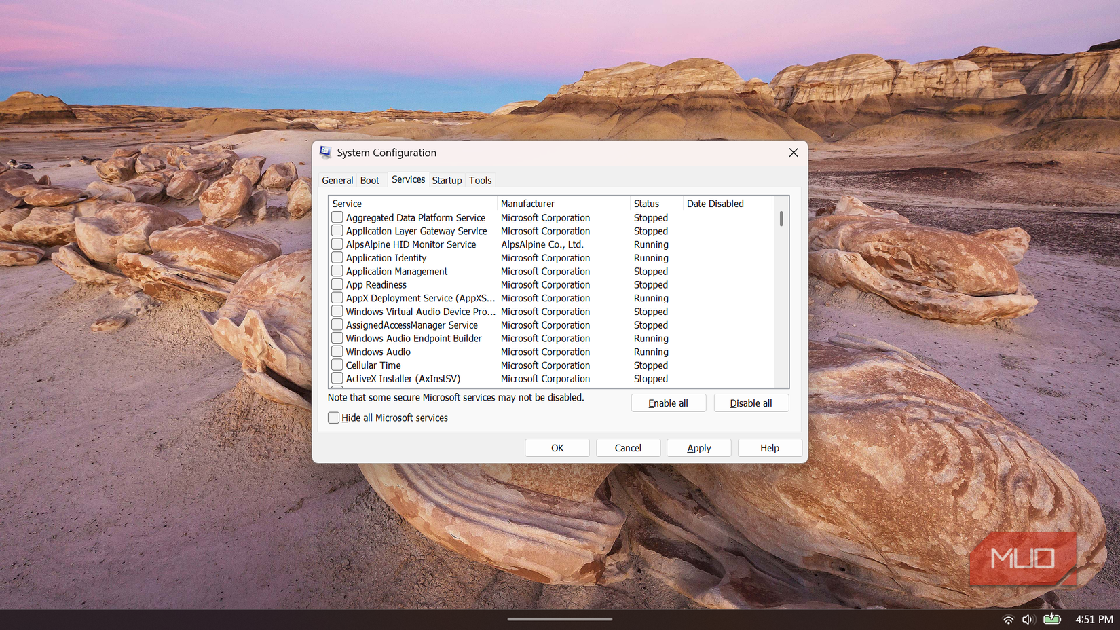Open the network status icon in system tray
The width and height of the screenshot is (1120, 630).
[1007, 619]
